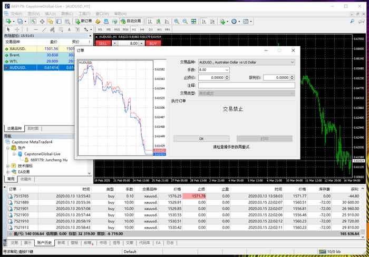The height and width of the screenshot is (257, 369).
Task: Click the red SELL button on chart
Action: (103, 44)
